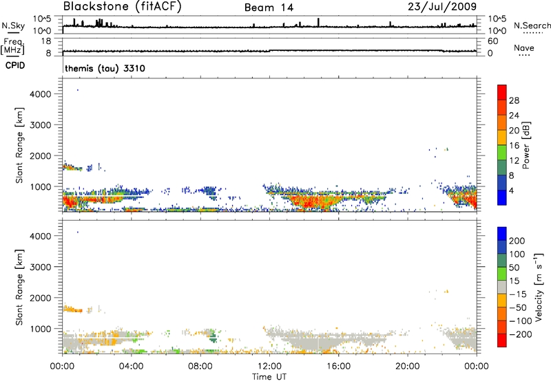
Task: Click the frequency step-up near 12:00 in Freq. plot
Action: [x=269, y=51]
